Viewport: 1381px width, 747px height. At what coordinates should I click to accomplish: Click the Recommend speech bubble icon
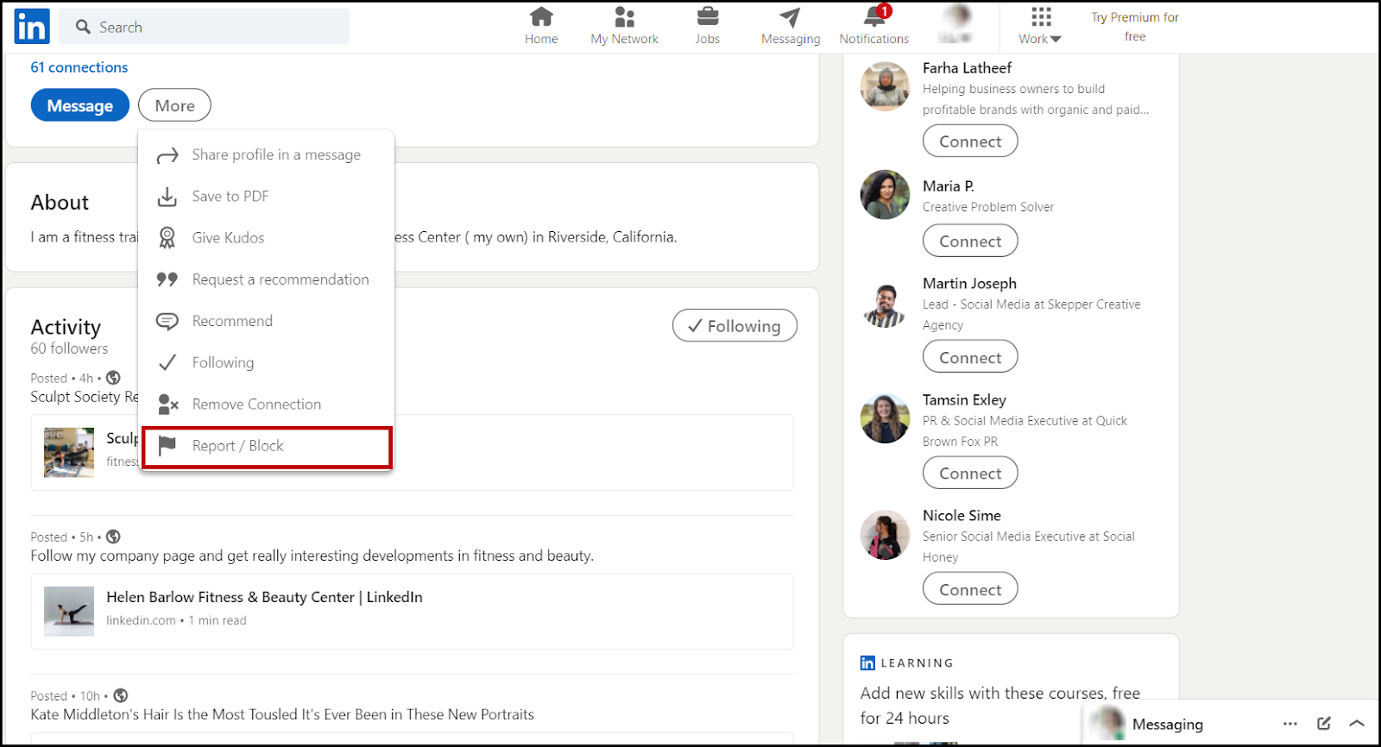(167, 321)
